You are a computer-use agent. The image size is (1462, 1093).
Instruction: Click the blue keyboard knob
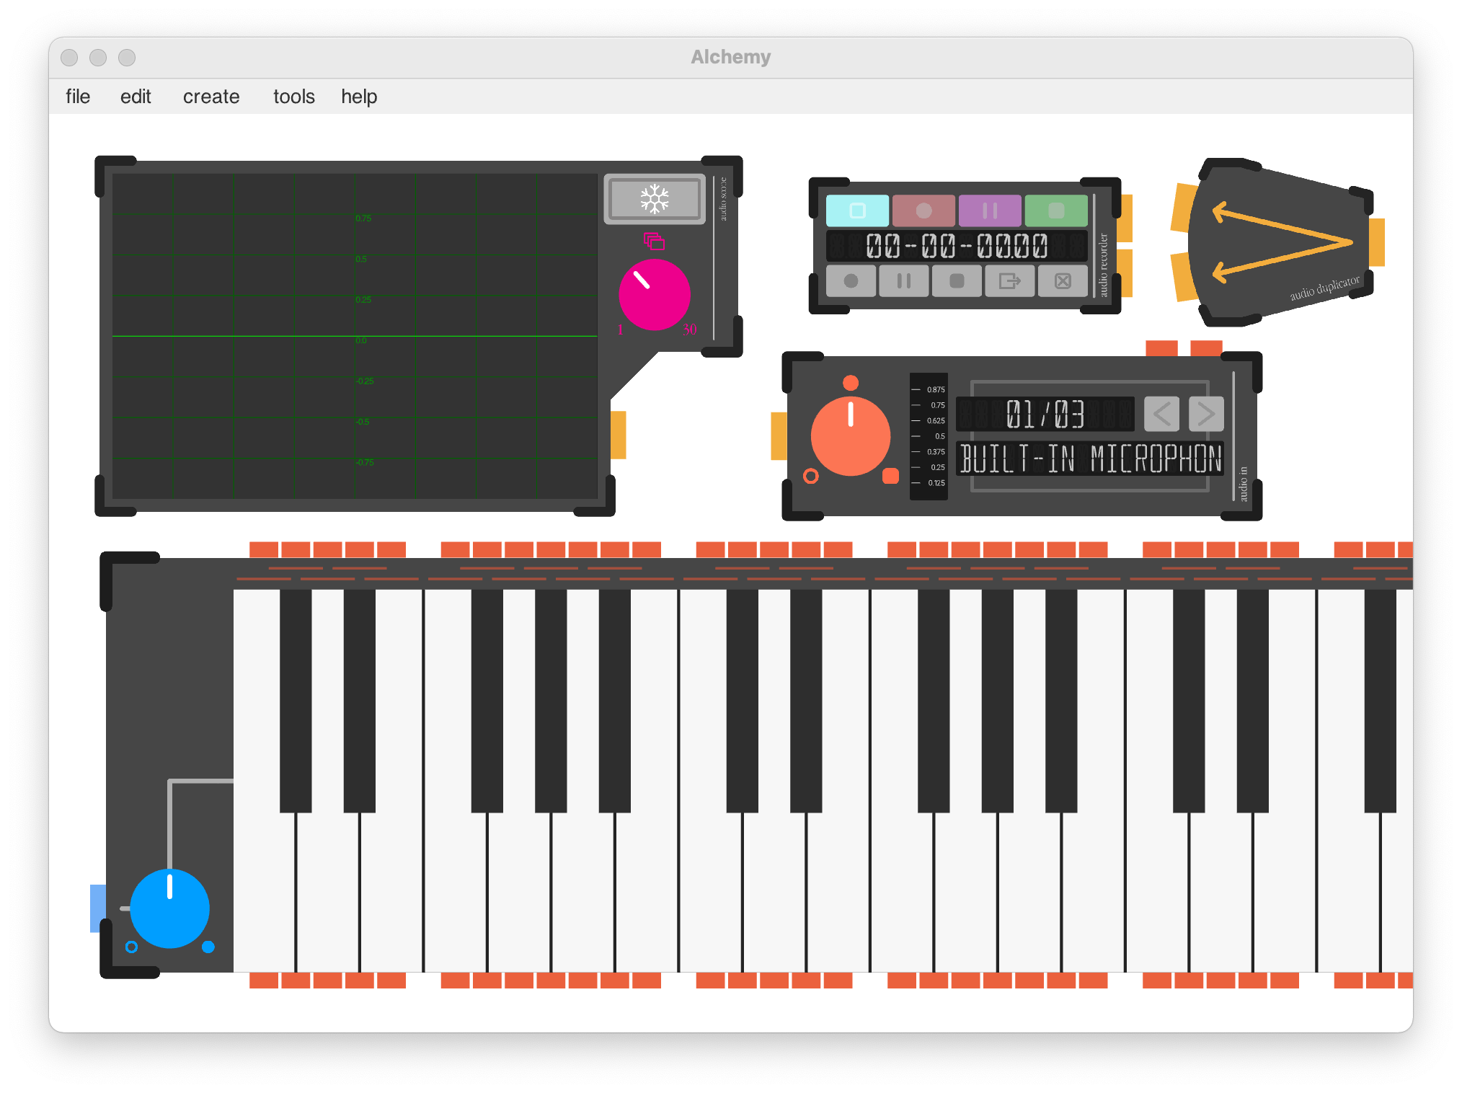[x=170, y=908]
